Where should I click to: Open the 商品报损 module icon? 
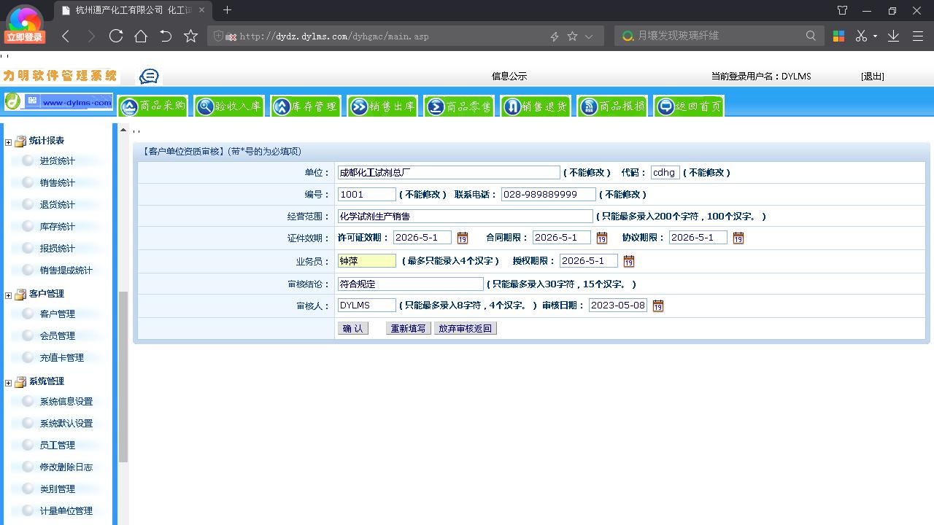[x=612, y=105]
